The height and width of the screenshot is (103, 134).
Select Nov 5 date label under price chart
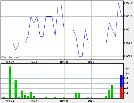34,62
